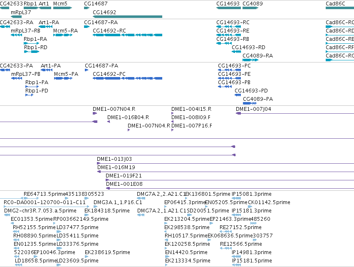Click the EK184318.5prime EST label
The height and width of the screenshot is (267, 354).
[107, 211]
